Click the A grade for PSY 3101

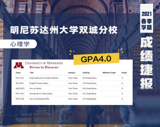[x=122, y=94]
